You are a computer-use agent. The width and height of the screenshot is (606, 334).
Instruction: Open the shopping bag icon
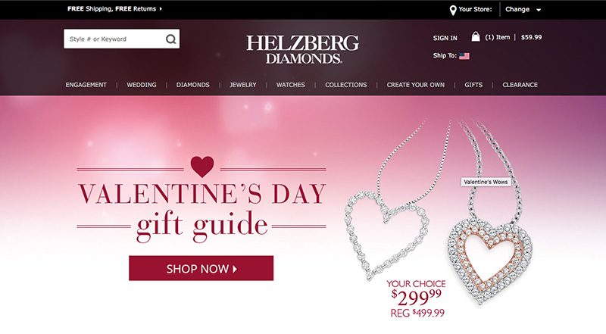pos(476,36)
